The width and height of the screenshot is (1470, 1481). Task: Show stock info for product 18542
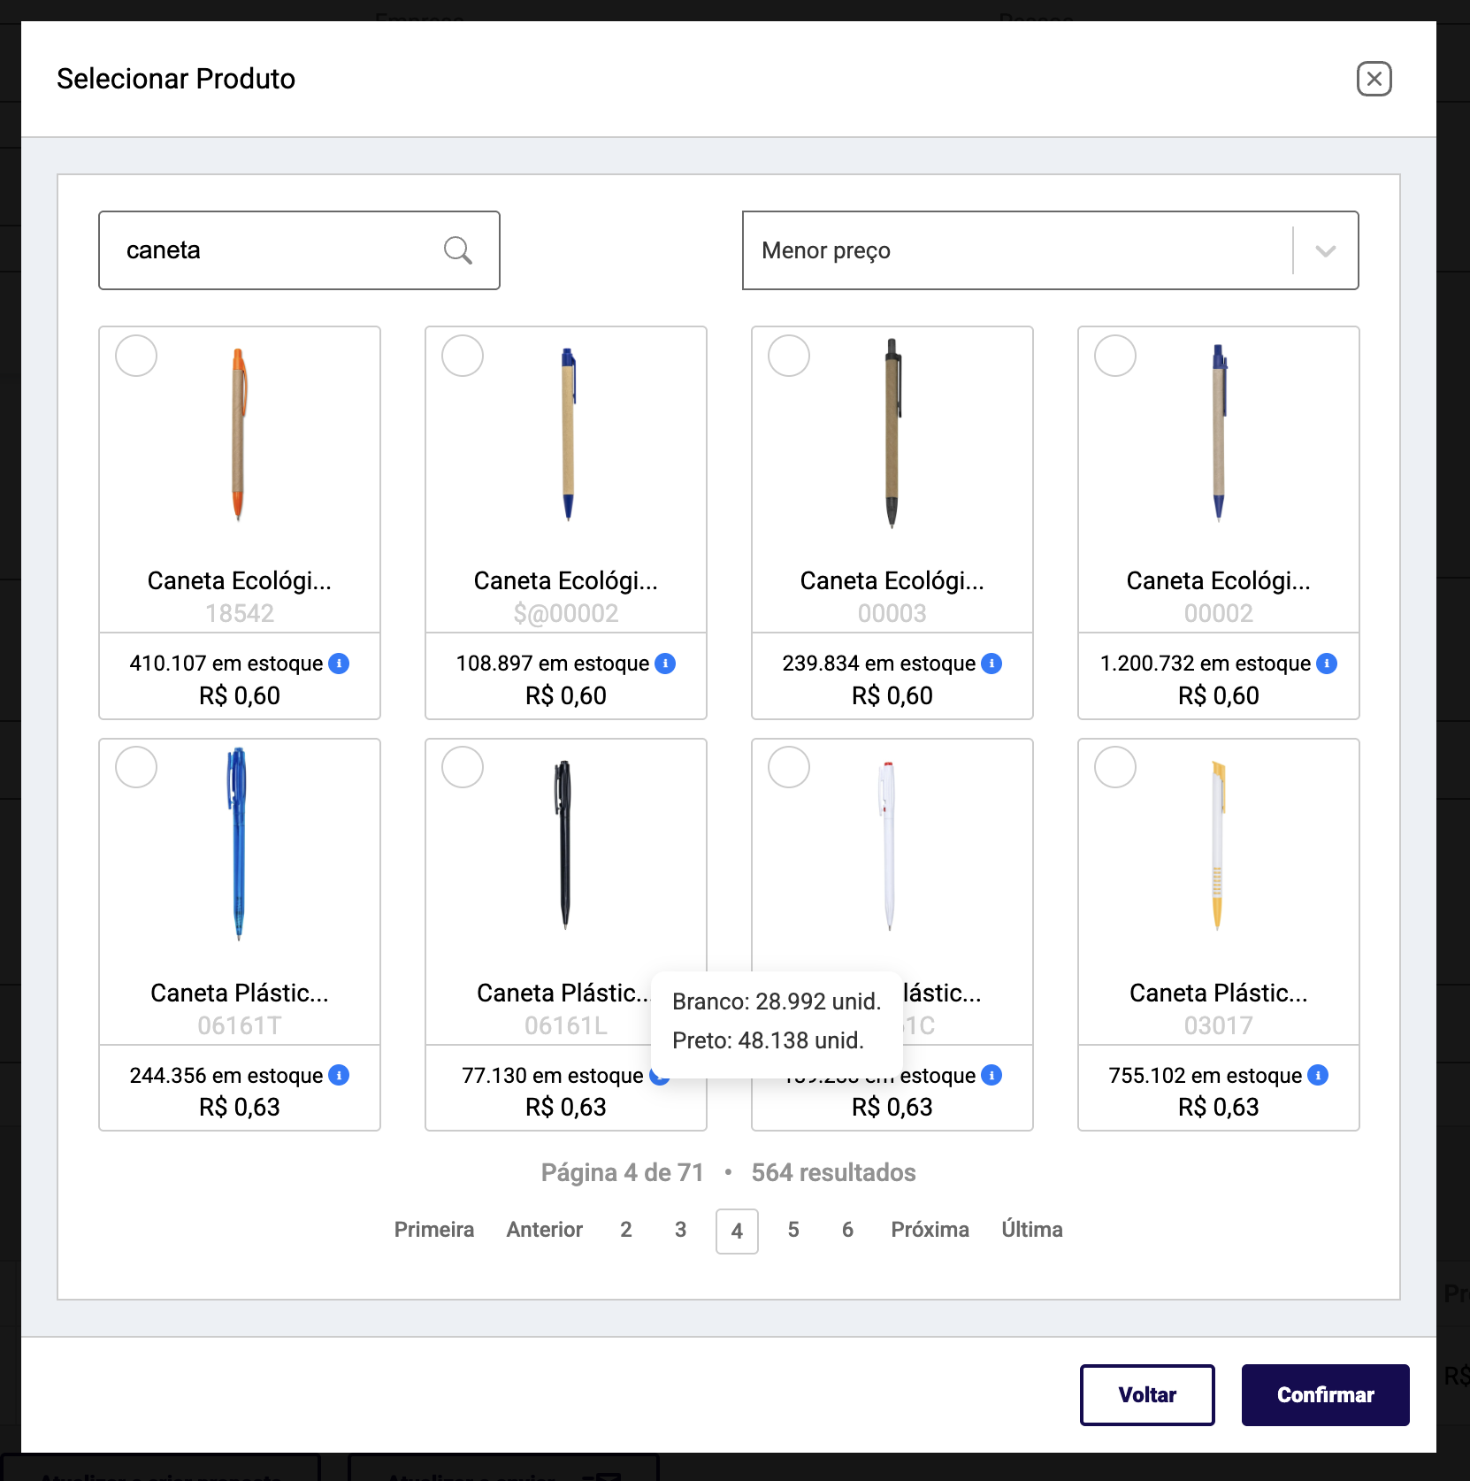pyautogui.click(x=339, y=664)
